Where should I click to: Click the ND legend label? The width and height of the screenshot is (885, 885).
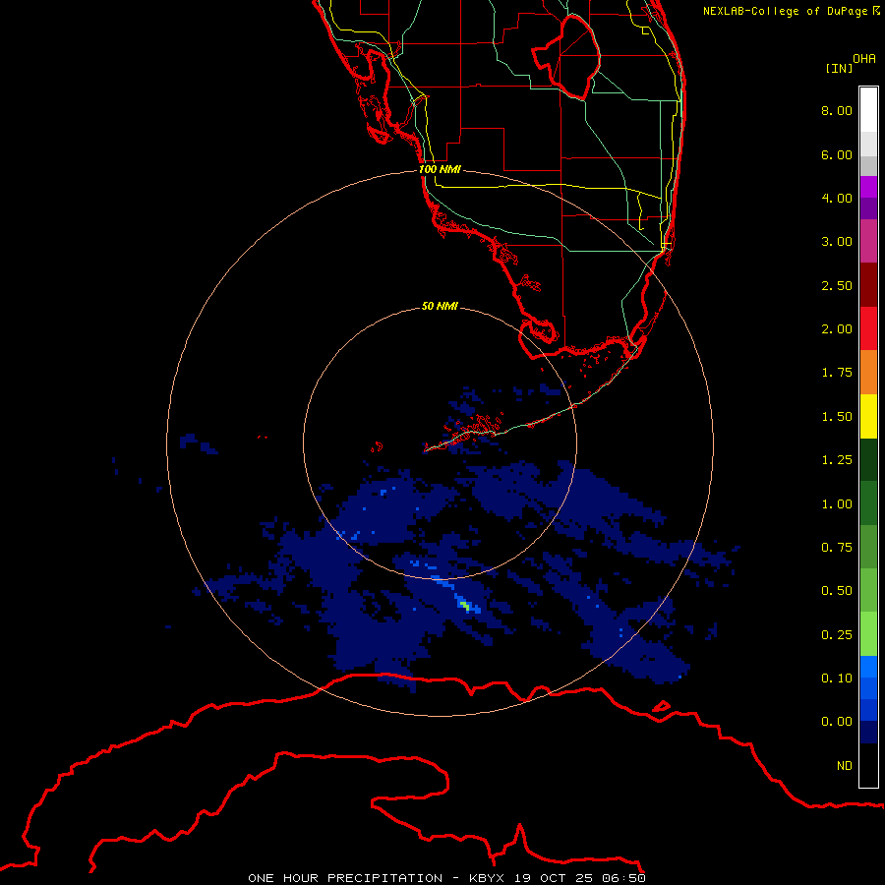point(845,766)
